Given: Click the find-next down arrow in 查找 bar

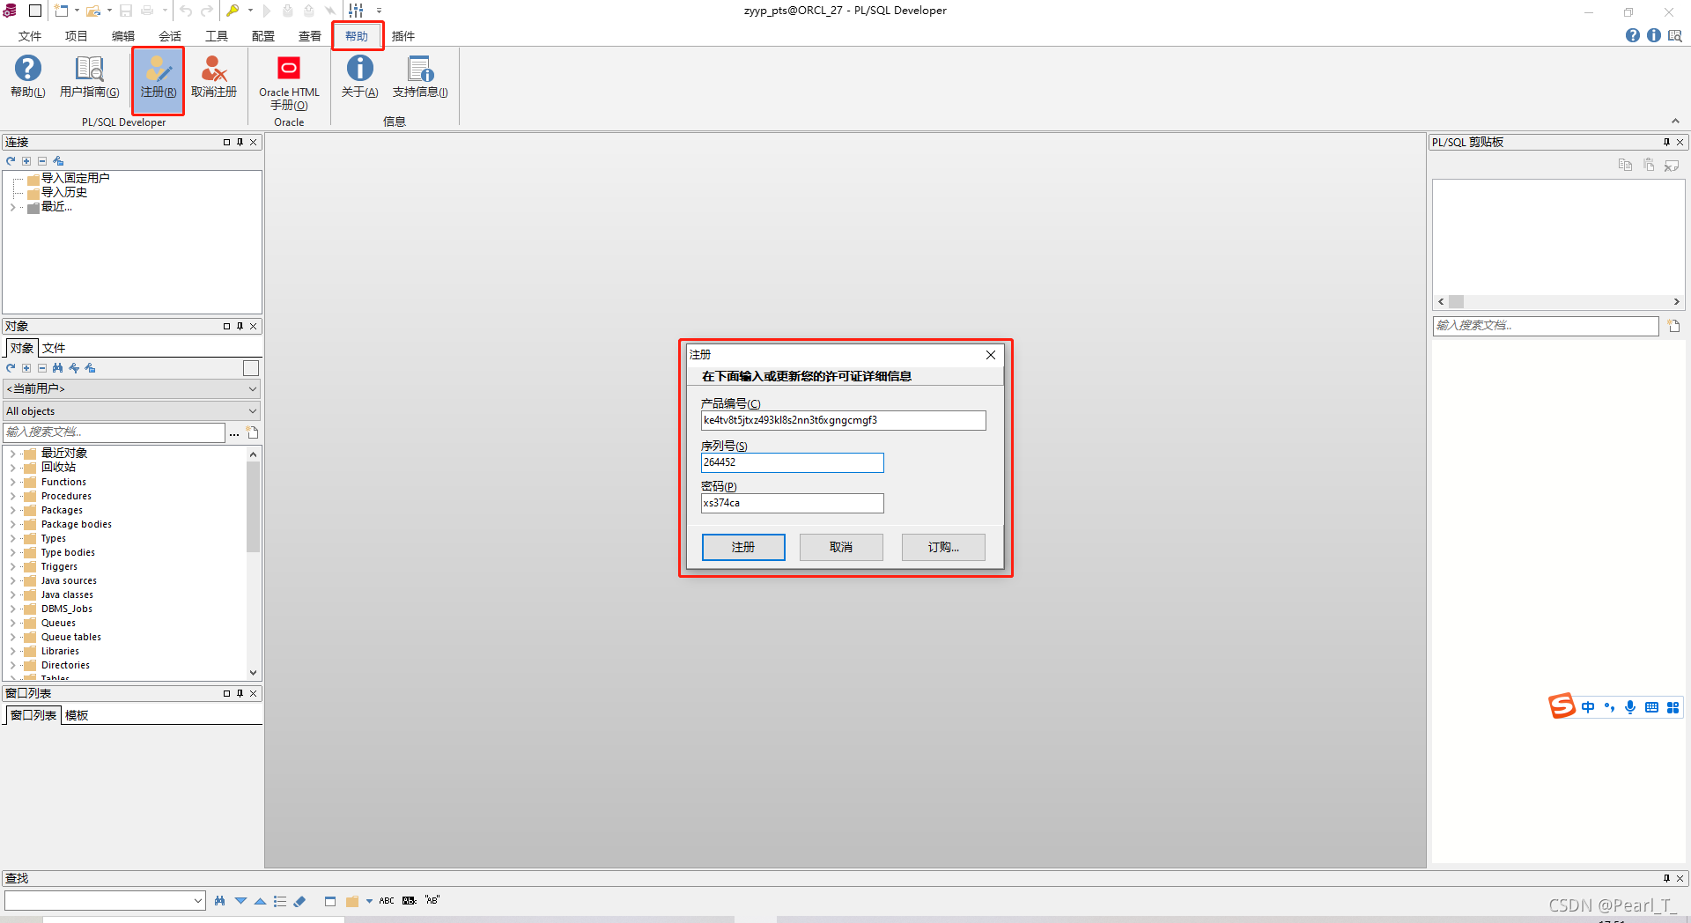Looking at the screenshot, I should [240, 901].
